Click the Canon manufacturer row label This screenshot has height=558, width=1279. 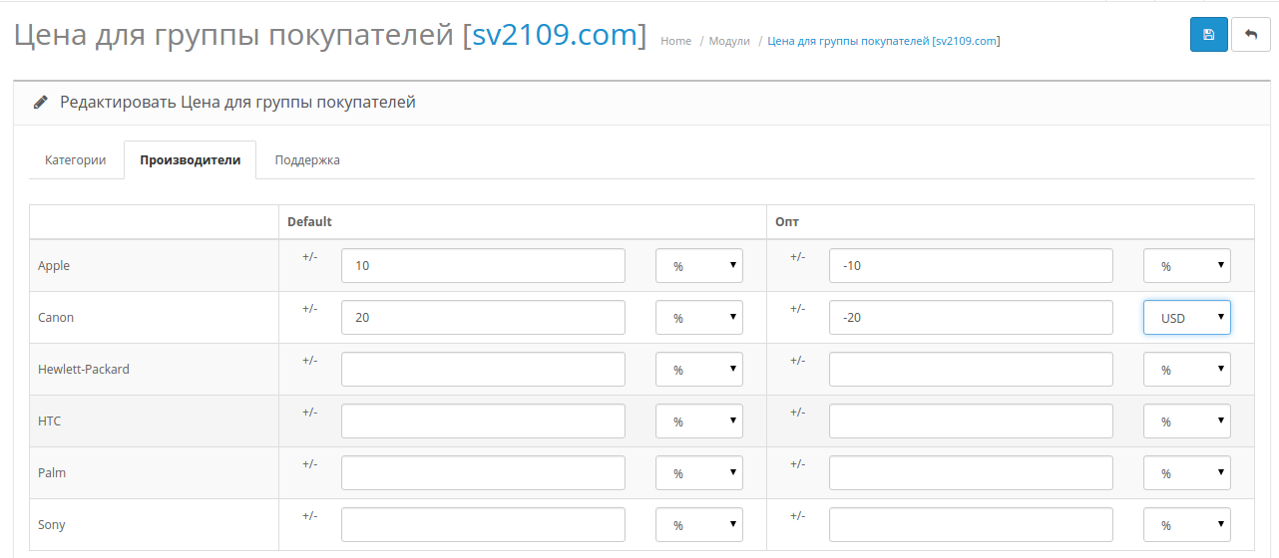[56, 318]
